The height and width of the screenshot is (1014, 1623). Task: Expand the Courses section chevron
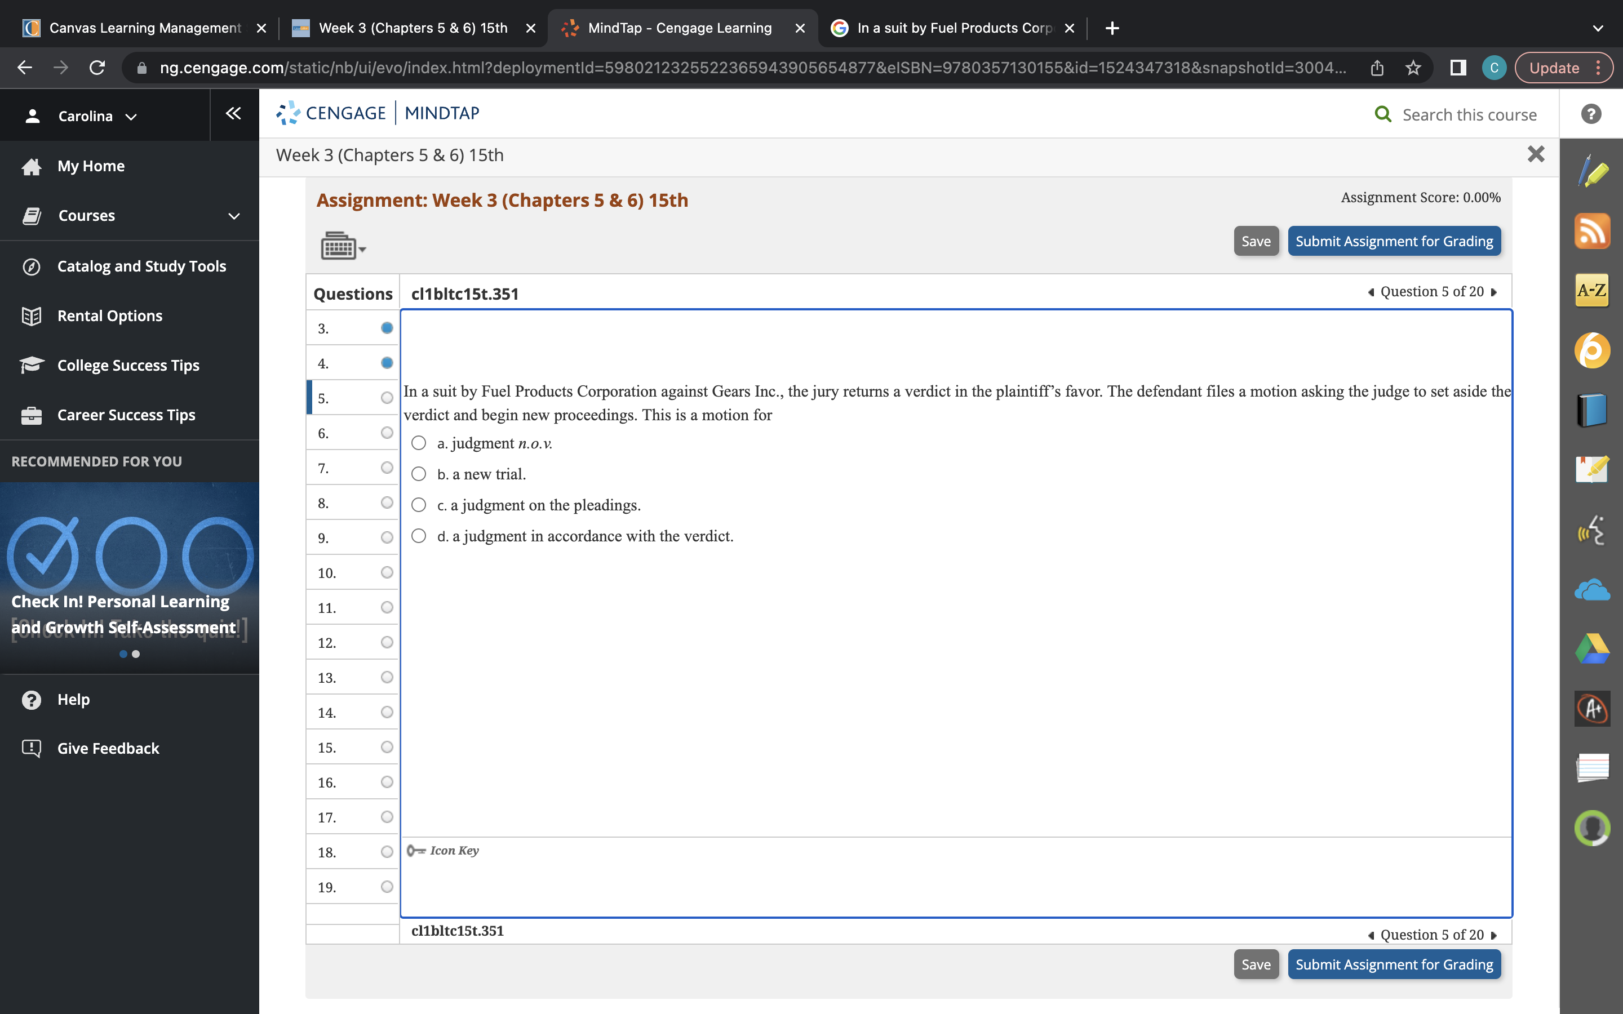pyautogui.click(x=233, y=215)
